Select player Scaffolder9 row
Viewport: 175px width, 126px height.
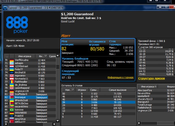(x=30, y=94)
